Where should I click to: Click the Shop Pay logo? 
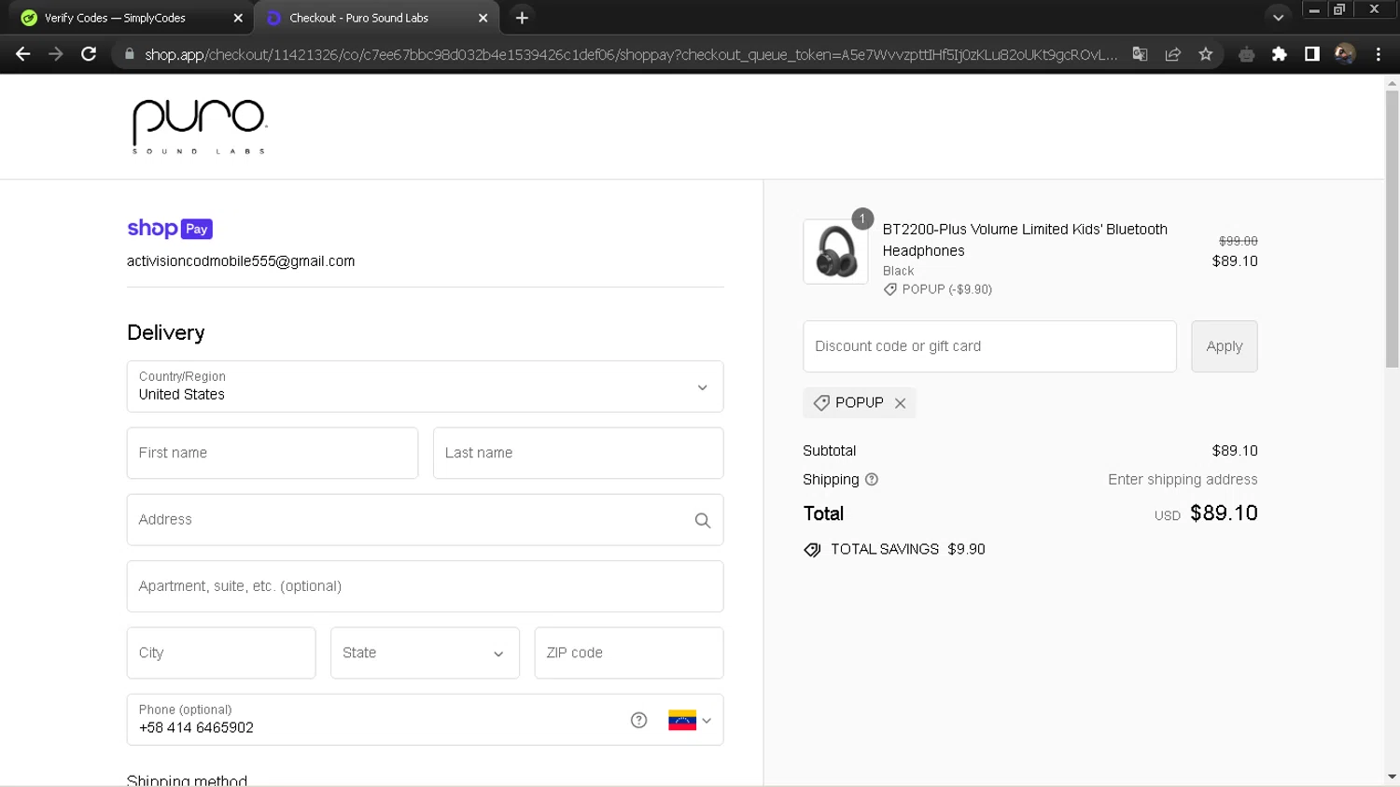(x=170, y=229)
